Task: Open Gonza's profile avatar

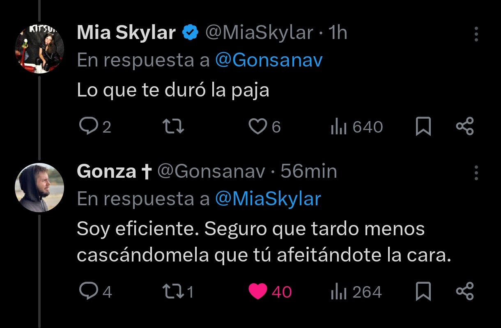Action: 39,187
